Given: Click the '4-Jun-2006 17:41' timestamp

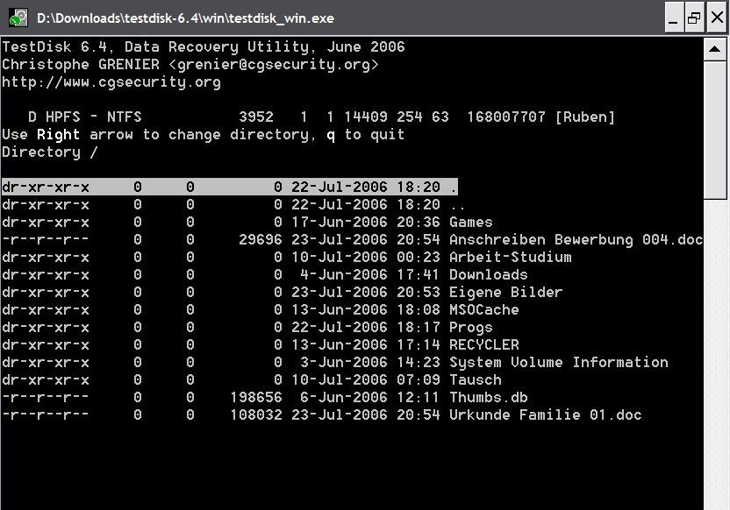Looking at the screenshot, I should pyautogui.click(x=369, y=275).
